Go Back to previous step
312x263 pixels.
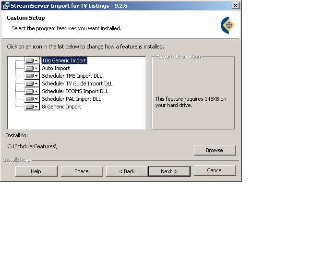point(127,171)
